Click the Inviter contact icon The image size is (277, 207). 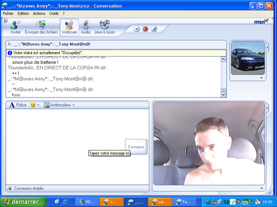(x=16, y=27)
